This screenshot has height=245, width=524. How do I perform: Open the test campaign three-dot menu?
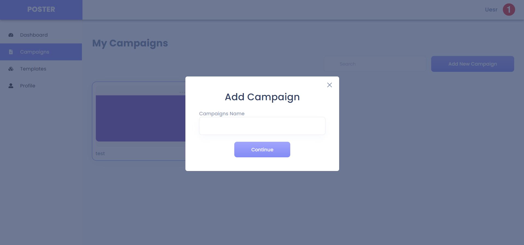coord(182,92)
